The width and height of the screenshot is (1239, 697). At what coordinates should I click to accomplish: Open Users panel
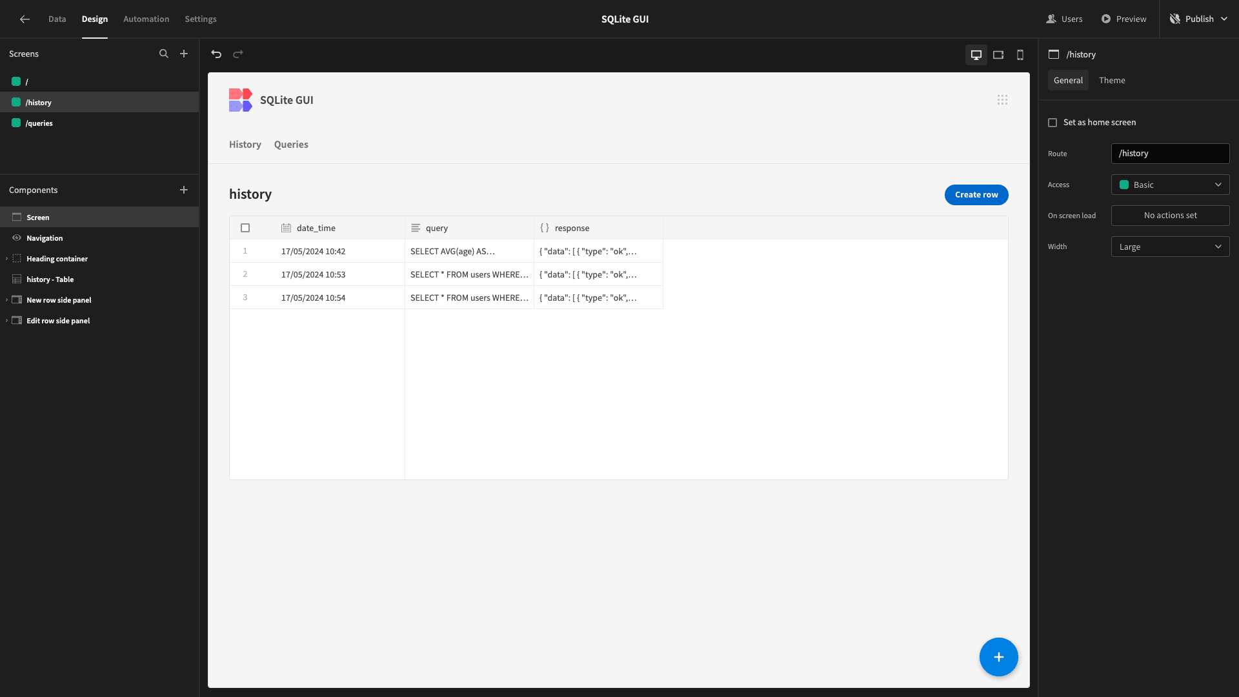[x=1064, y=19]
